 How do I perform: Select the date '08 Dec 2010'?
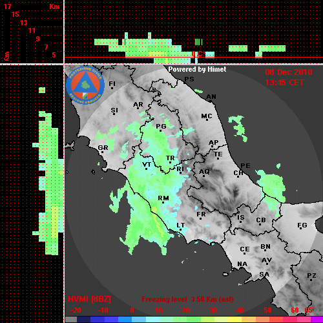pos(289,72)
